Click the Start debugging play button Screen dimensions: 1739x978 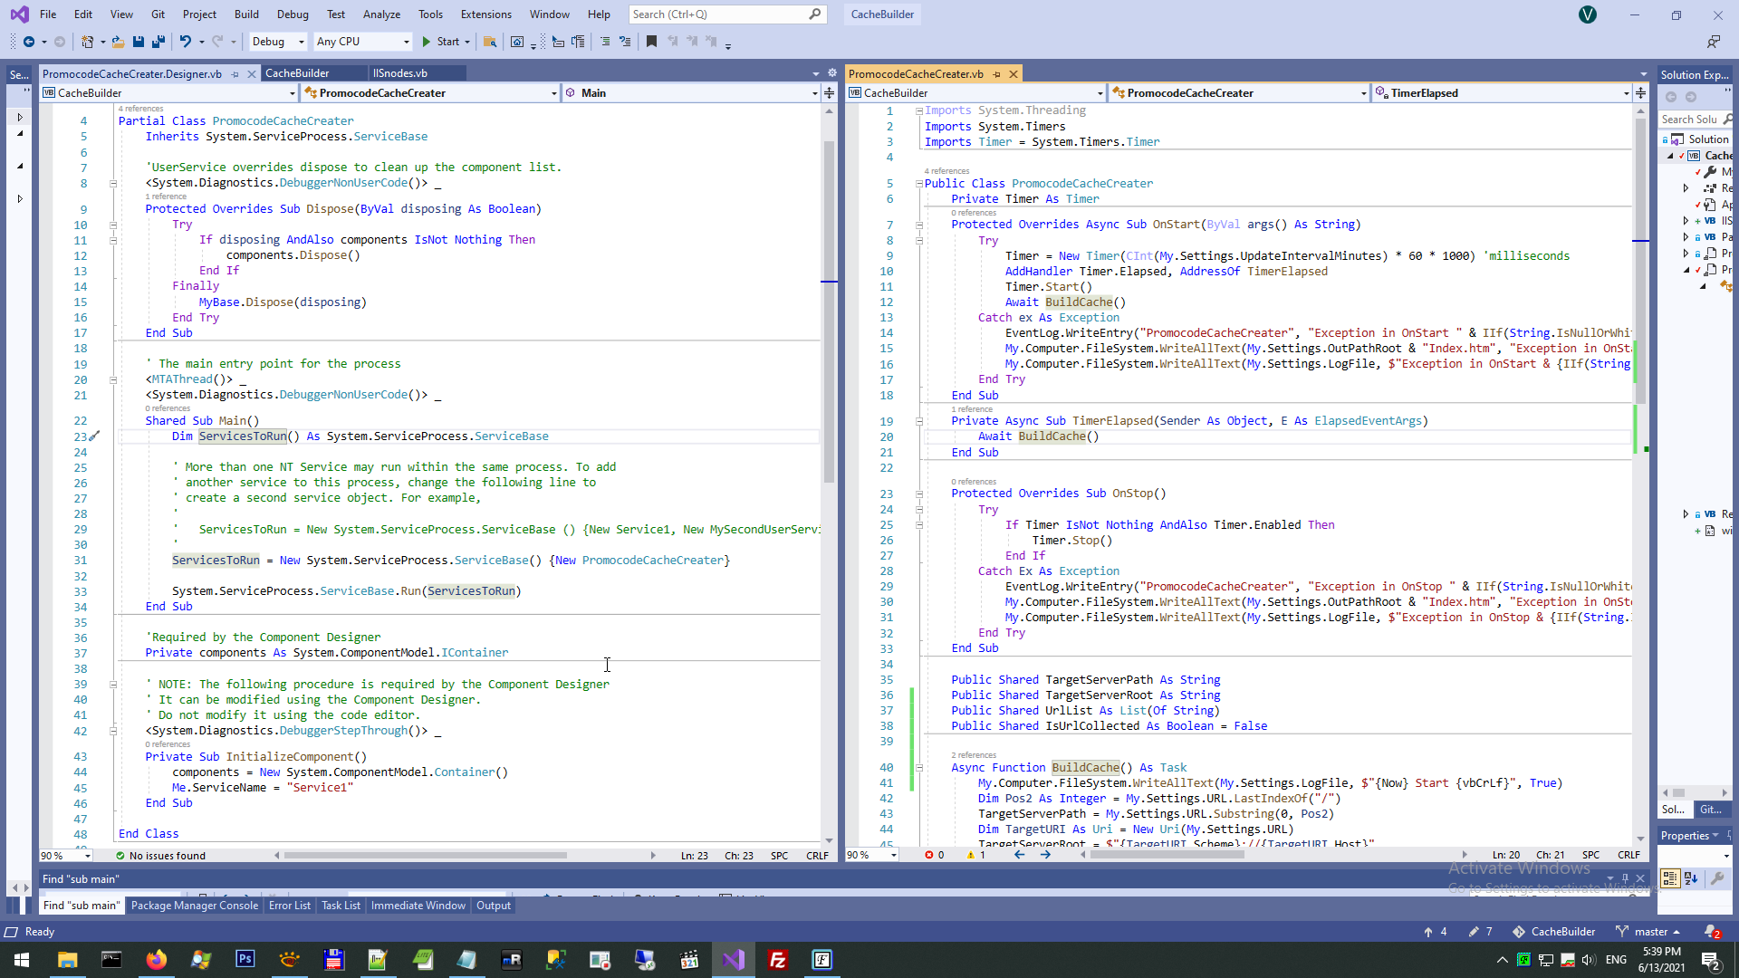pyautogui.click(x=427, y=42)
